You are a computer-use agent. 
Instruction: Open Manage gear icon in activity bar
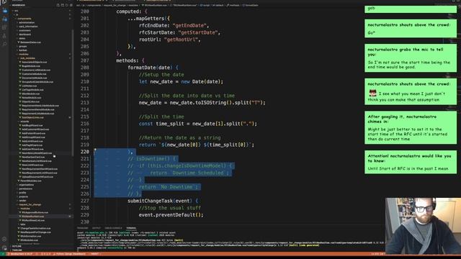click(x=4, y=247)
